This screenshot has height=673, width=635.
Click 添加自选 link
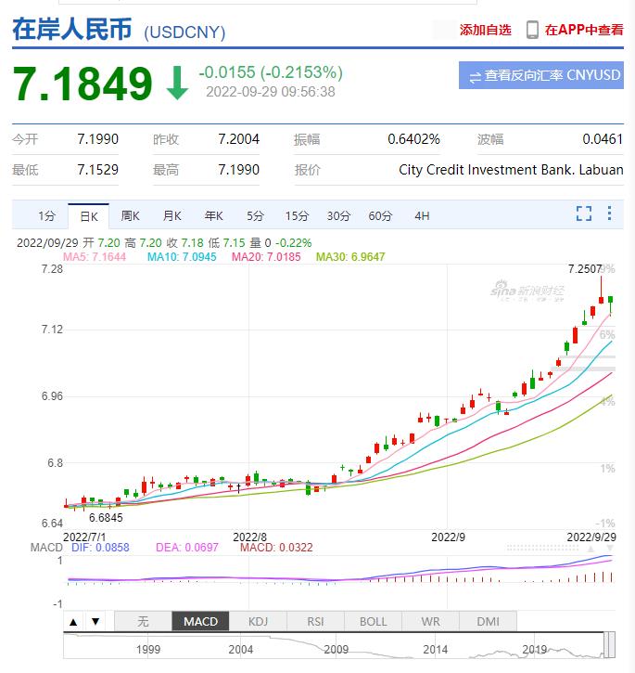point(485,30)
